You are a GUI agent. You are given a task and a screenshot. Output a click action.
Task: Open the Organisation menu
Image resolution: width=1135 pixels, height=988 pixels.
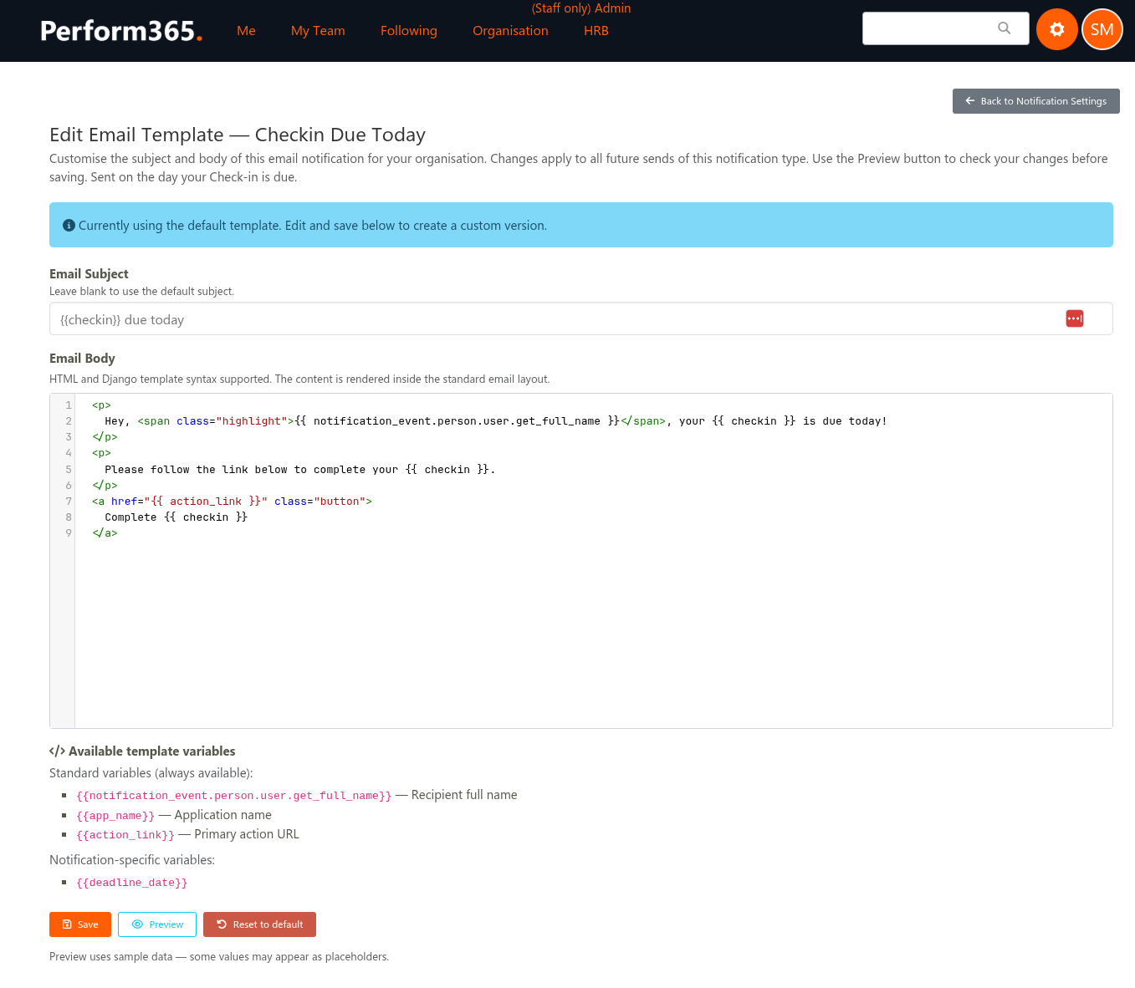click(510, 31)
